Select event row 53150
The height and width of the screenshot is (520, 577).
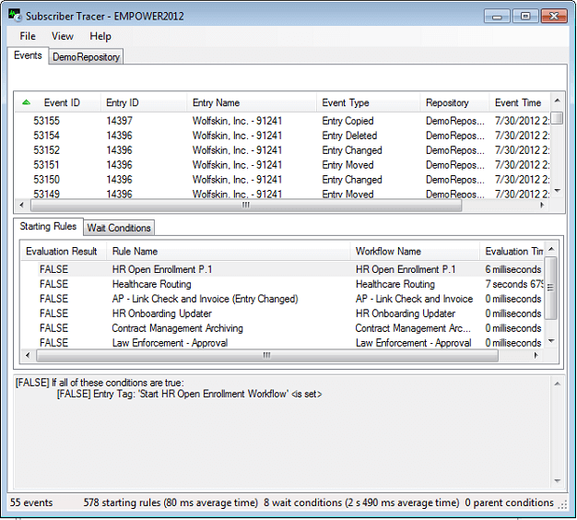282,180
